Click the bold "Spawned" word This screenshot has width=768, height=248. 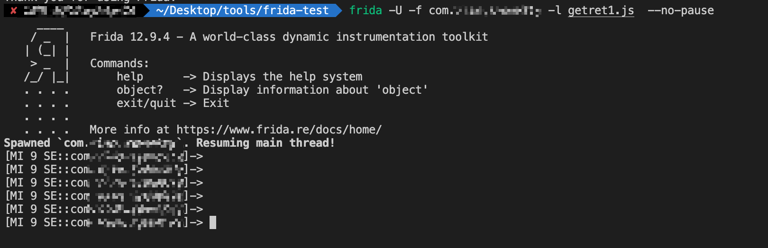27,143
